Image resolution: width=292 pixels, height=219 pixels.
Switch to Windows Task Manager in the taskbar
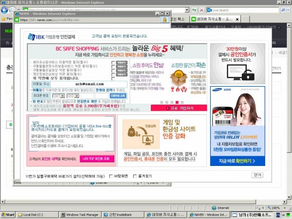82,214
